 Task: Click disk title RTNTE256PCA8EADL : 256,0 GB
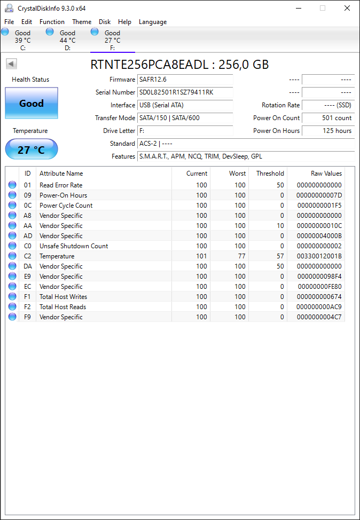(x=179, y=64)
